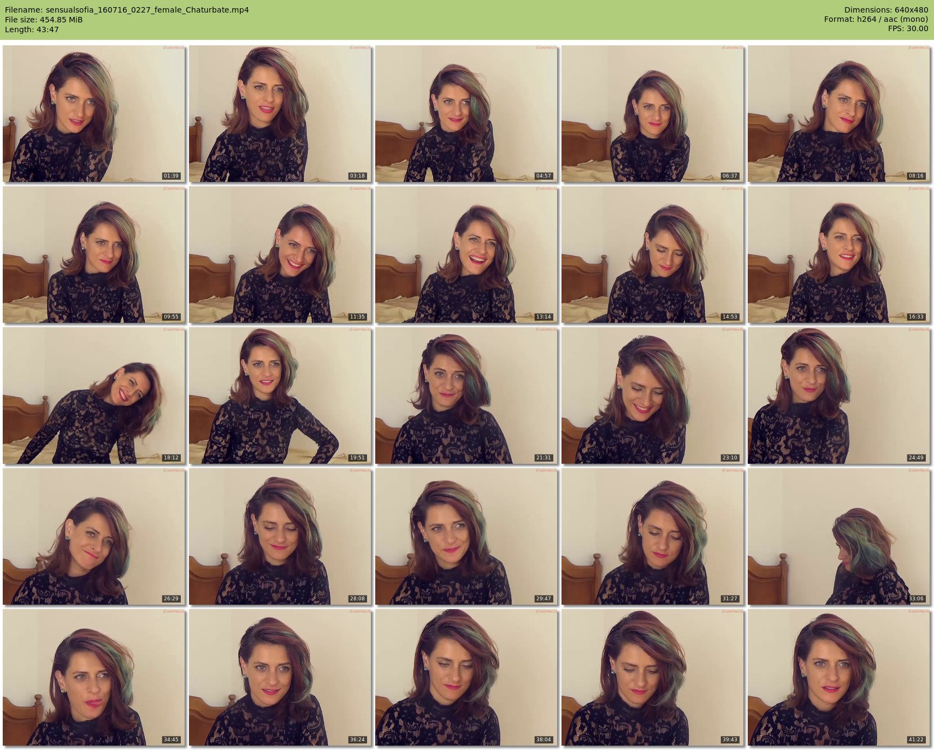The height and width of the screenshot is (750, 934).
Task: Pick the contact sheet frame 19:51
Action: [280, 395]
